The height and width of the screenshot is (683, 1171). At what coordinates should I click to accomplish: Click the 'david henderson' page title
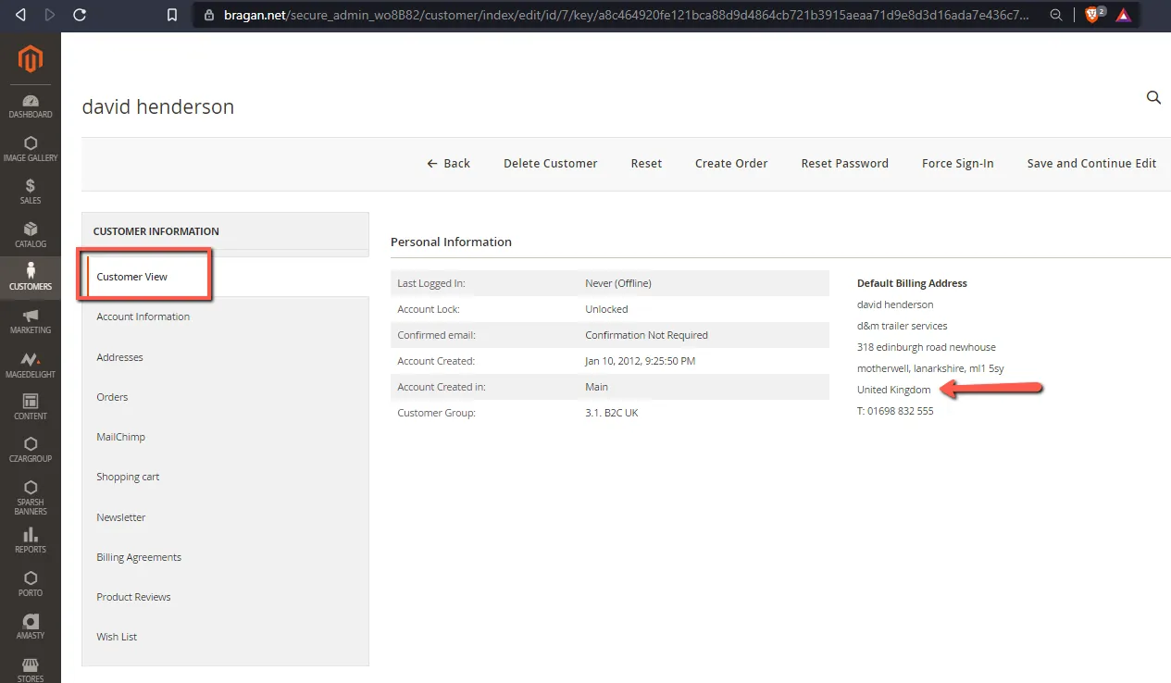click(158, 106)
